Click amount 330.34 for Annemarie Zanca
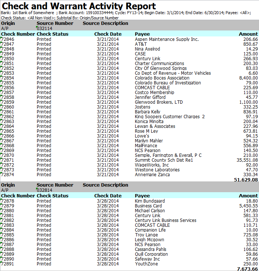The image size is (259, 271). tap(250, 175)
